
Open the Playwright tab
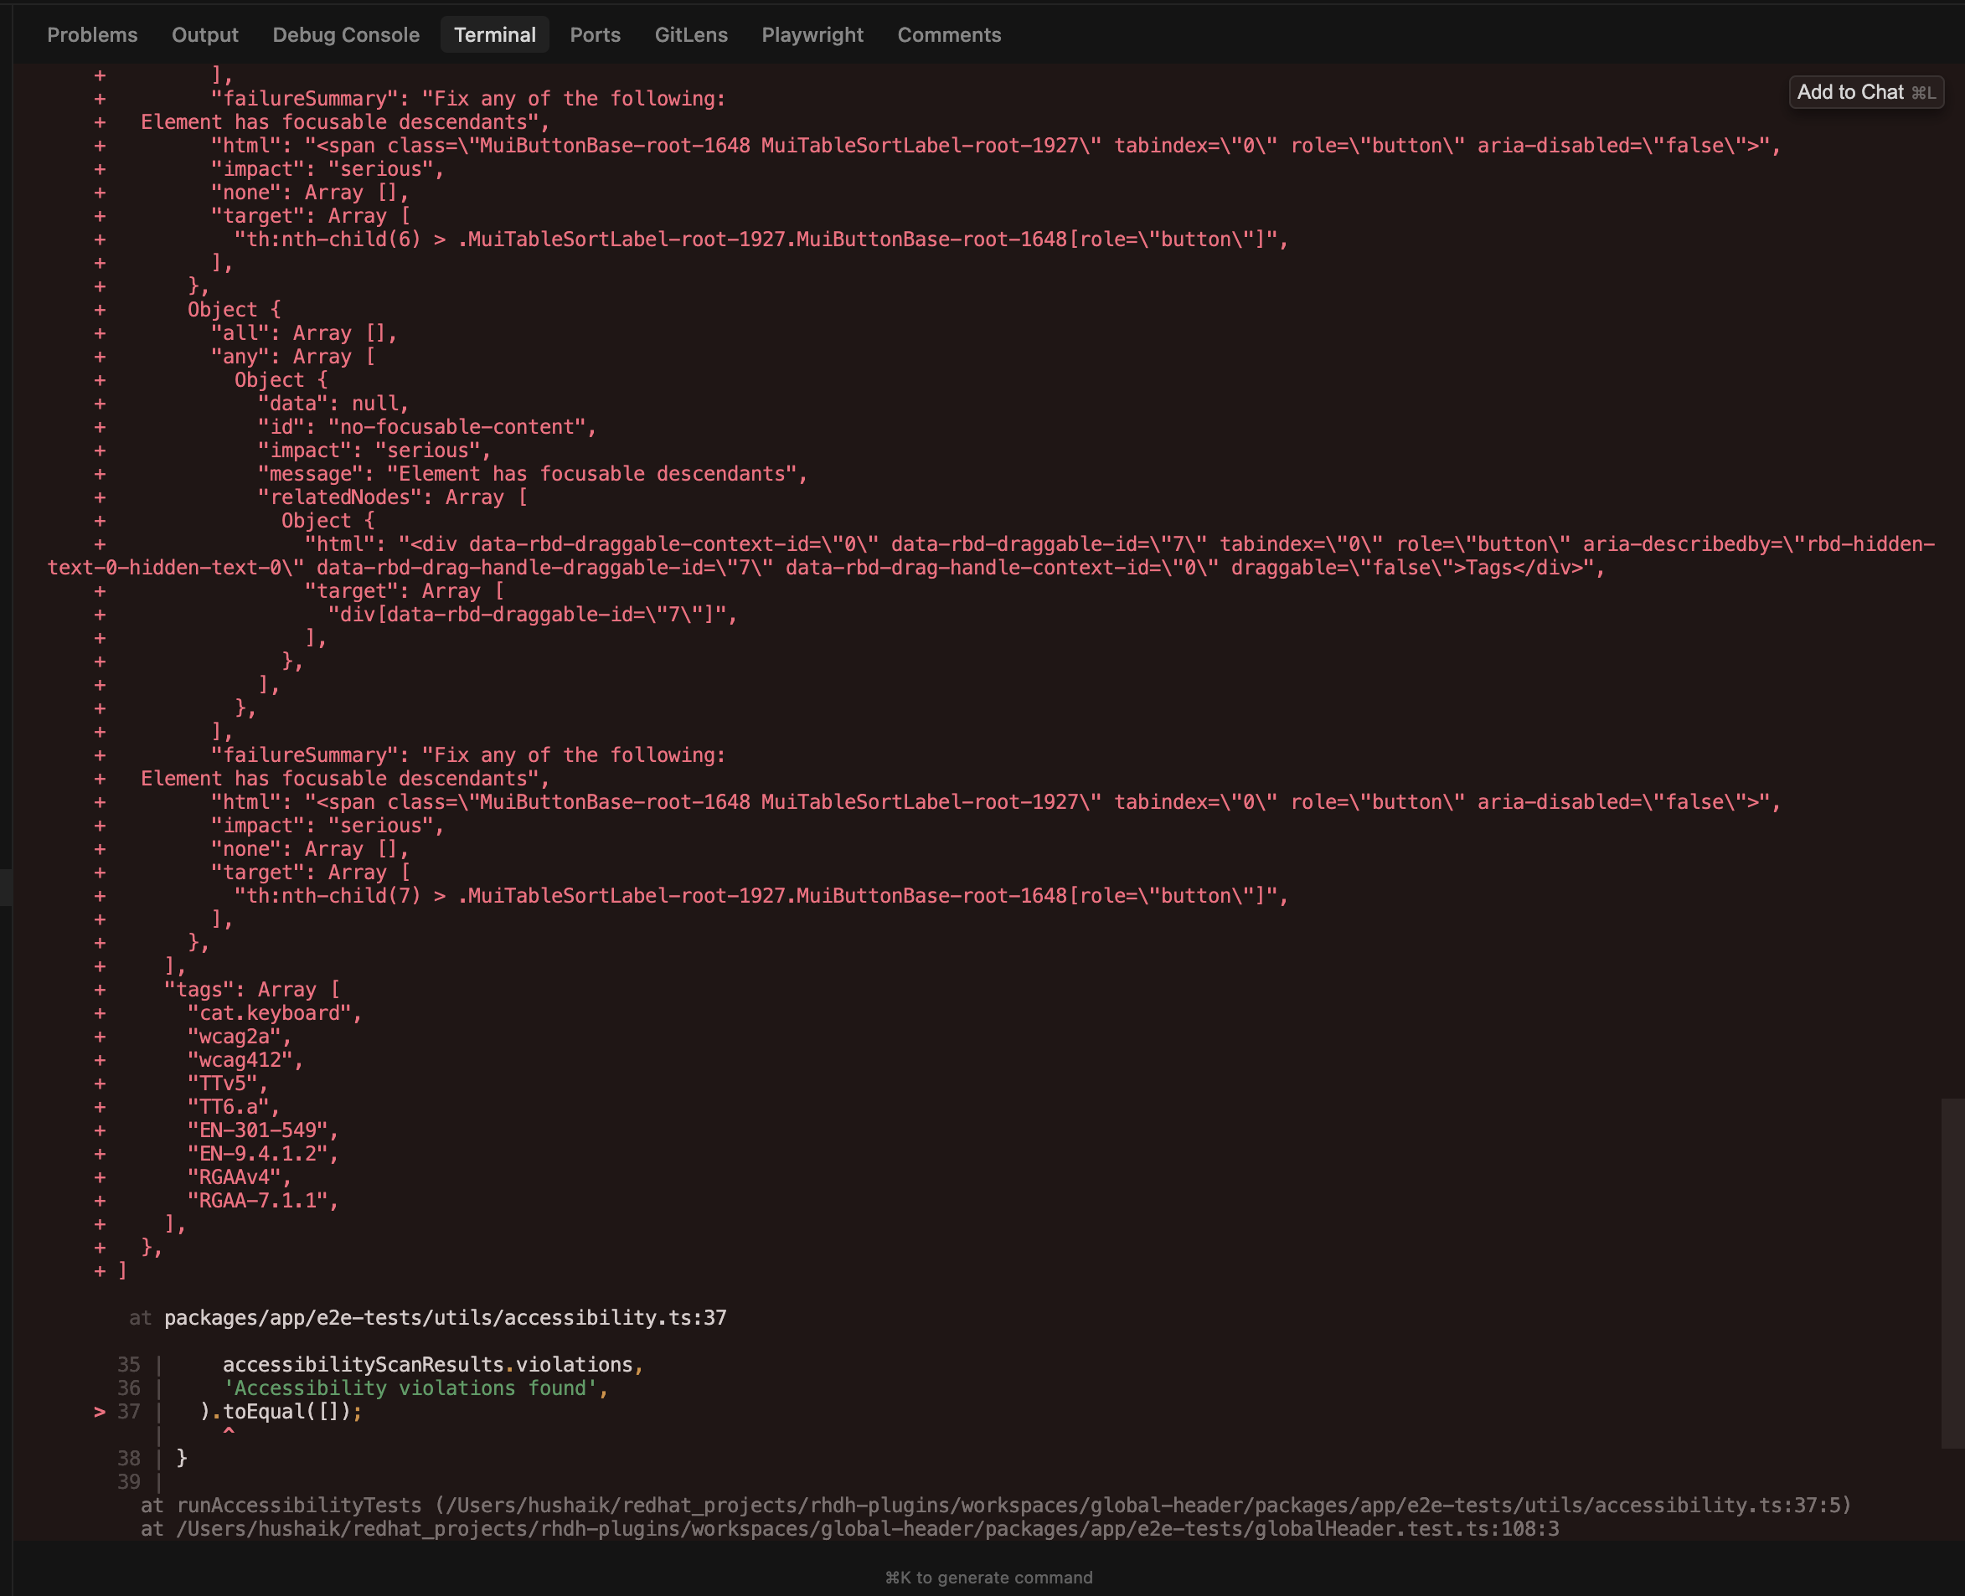[x=812, y=35]
